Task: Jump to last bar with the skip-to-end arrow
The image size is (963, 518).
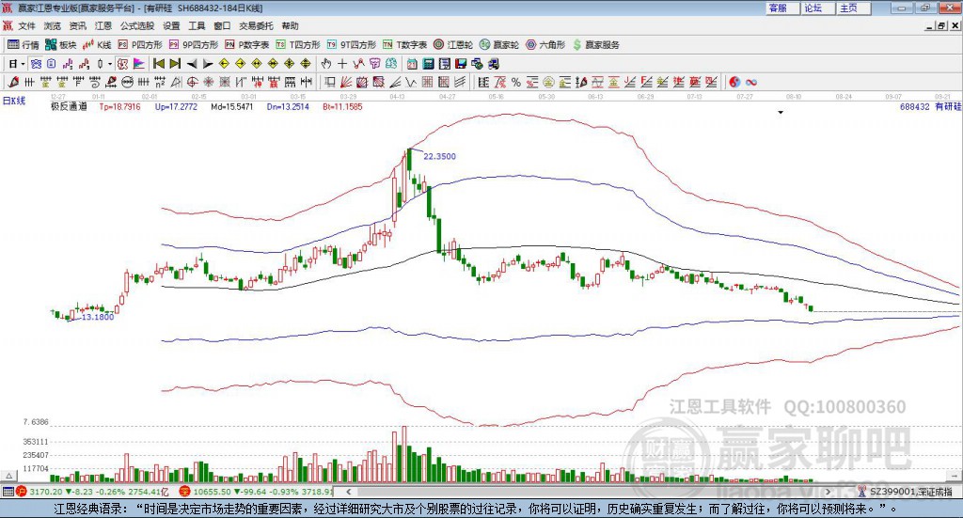Action: (x=175, y=64)
